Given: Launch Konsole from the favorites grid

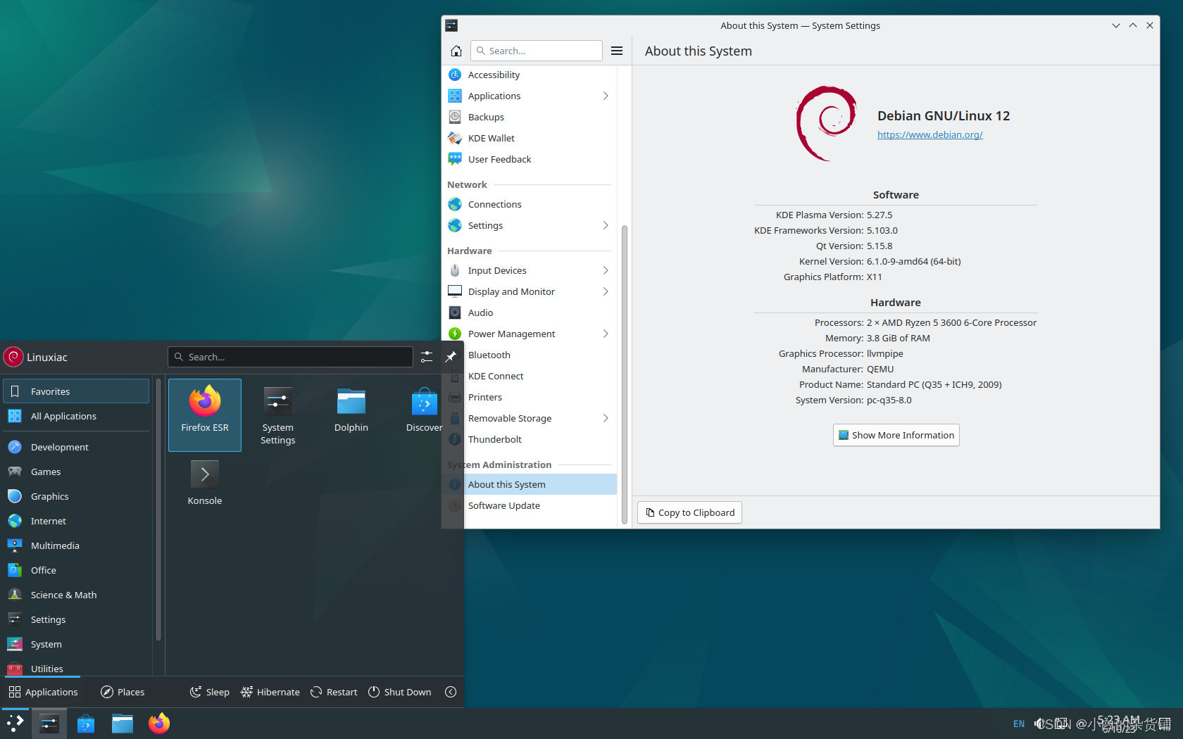Looking at the screenshot, I should coord(204,482).
